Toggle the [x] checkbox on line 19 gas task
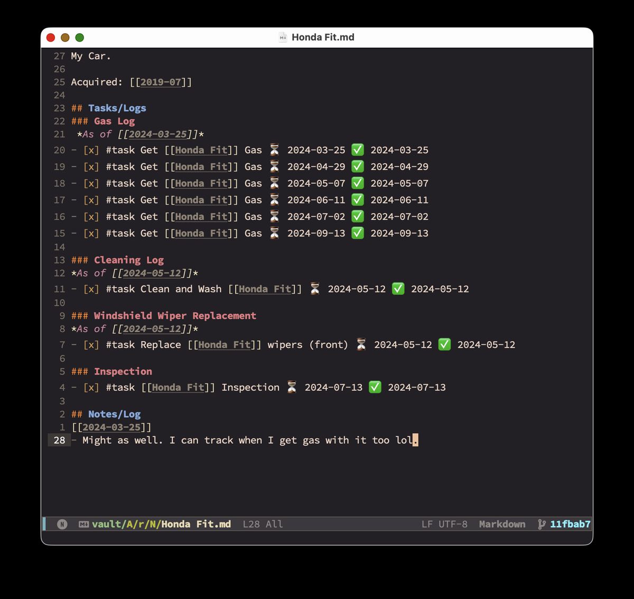This screenshot has width=634, height=599. coord(91,166)
